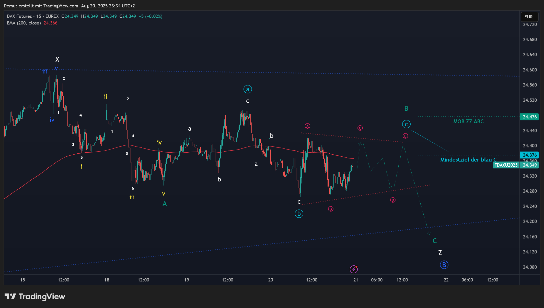Viewport: 544px width, 308px height.
Task: Click the TradingView logo
Action: (x=35, y=297)
